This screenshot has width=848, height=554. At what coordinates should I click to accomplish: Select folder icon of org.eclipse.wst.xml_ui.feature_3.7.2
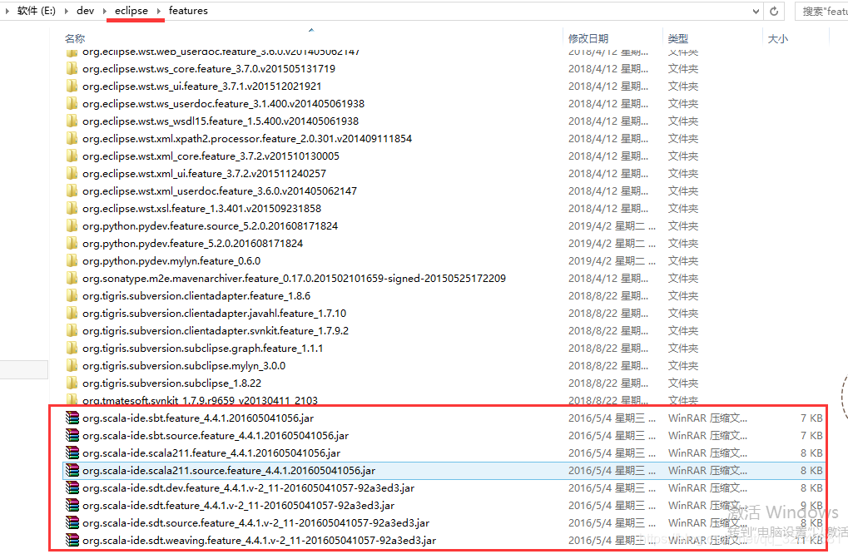(72, 174)
